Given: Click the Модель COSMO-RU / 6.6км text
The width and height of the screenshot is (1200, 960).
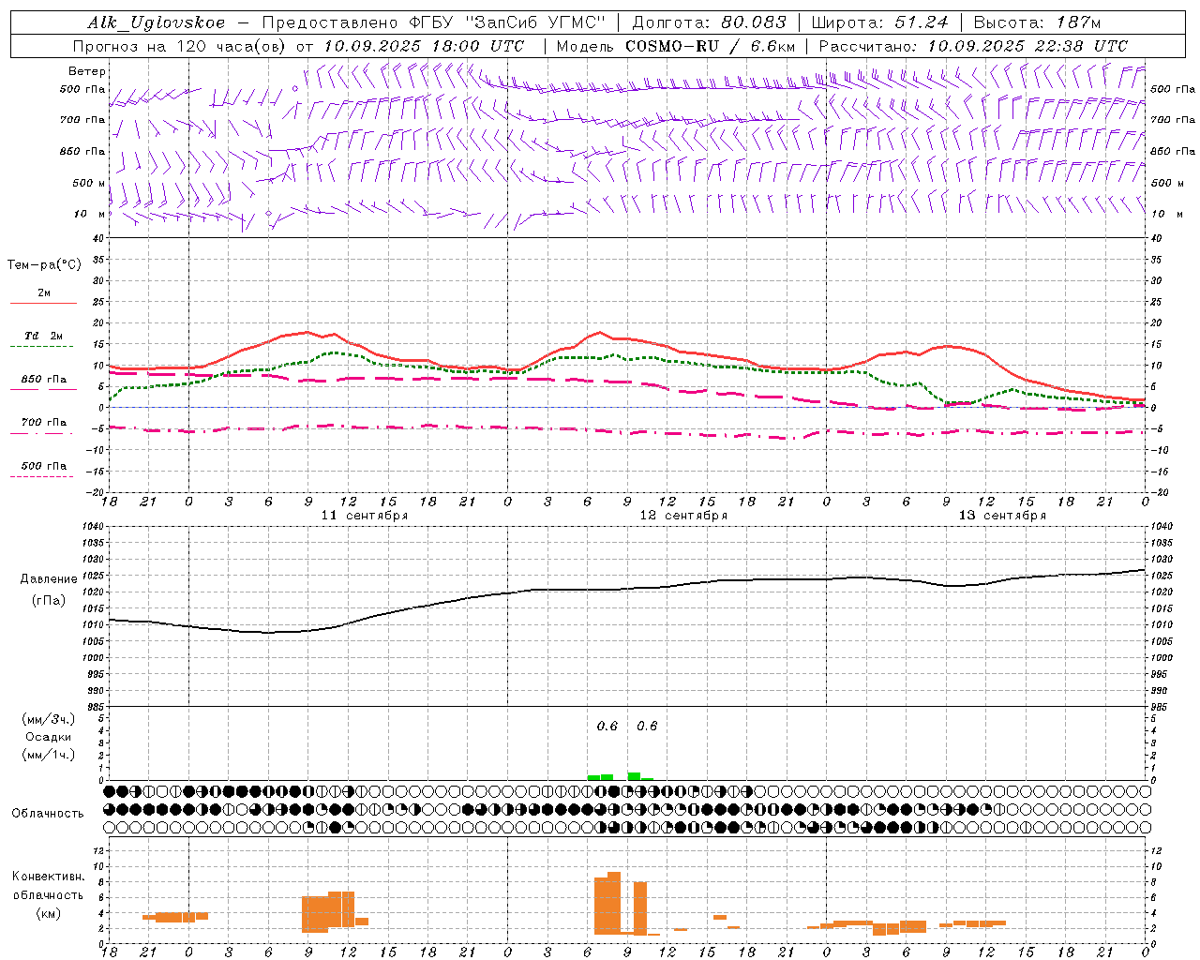Looking at the screenshot, I should [675, 46].
